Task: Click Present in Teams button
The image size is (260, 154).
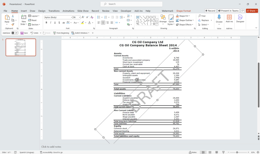Action: [229, 11]
